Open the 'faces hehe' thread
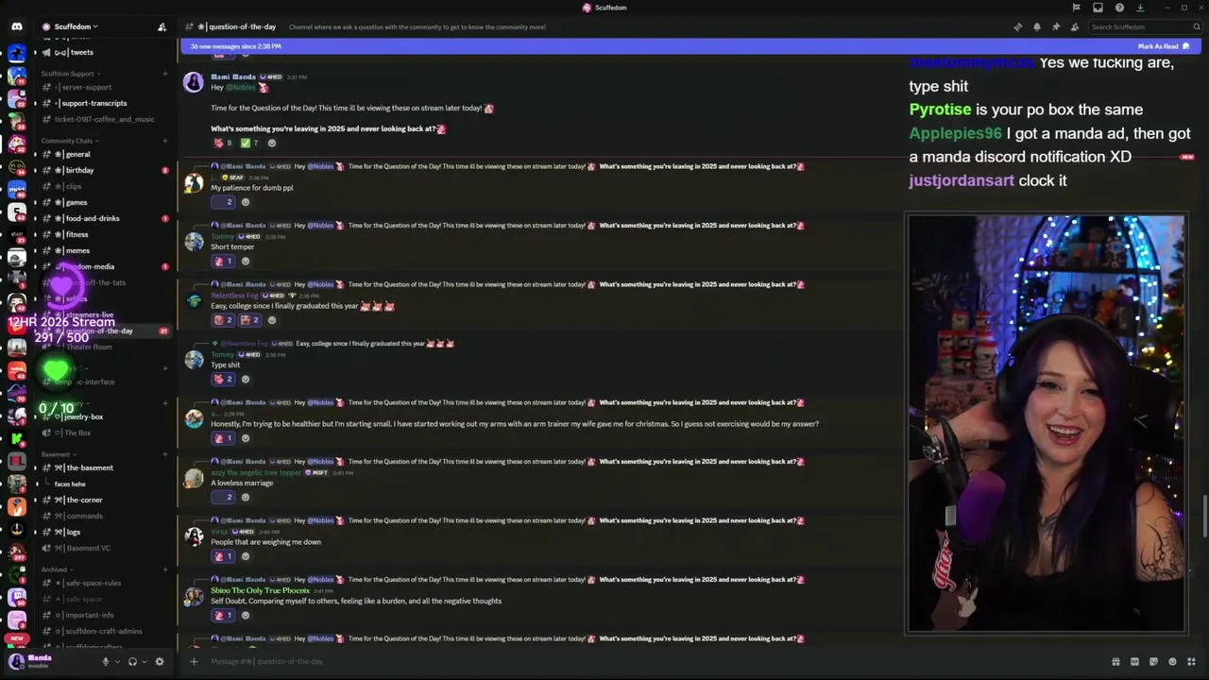Screen dimensions: 1209x680 click(70, 484)
